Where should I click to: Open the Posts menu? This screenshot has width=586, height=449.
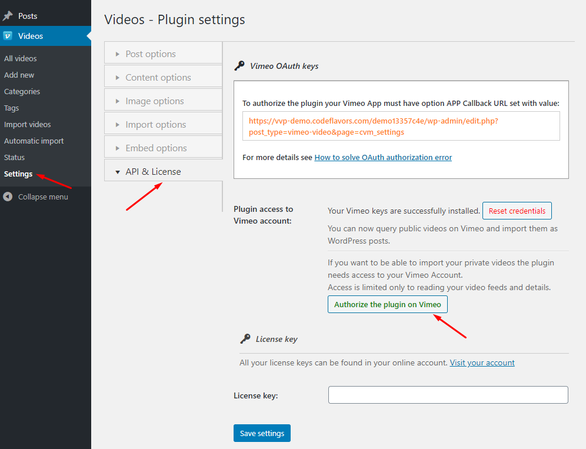(x=45, y=16)
